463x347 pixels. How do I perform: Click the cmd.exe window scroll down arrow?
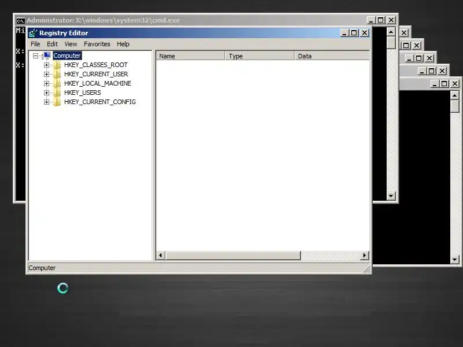pos(391,195)
